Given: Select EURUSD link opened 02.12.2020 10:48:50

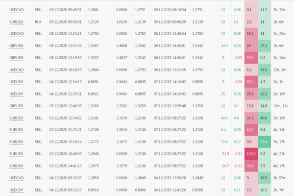Looking at the screenshot, I should click(17, 154).
